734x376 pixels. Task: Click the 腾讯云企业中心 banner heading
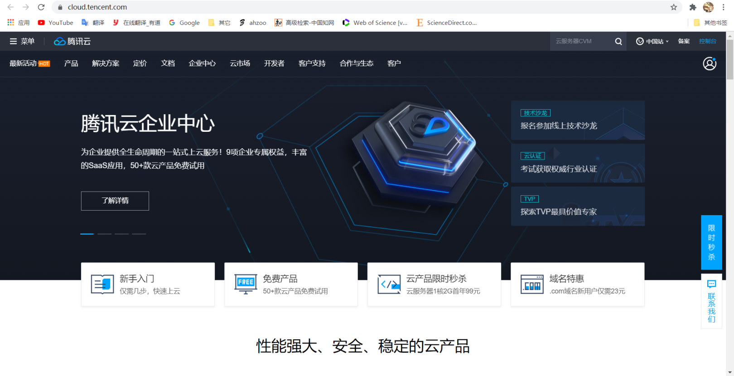(x=148, y=123)
